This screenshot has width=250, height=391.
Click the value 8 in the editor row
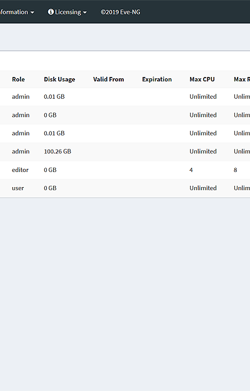pos(235,170)
